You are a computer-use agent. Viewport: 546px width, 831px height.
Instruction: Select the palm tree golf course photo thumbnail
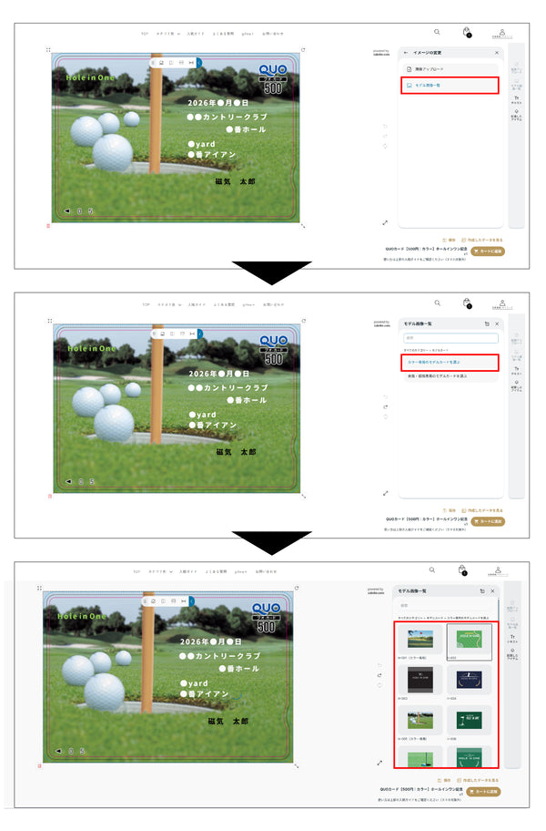(x=420, y=640)
